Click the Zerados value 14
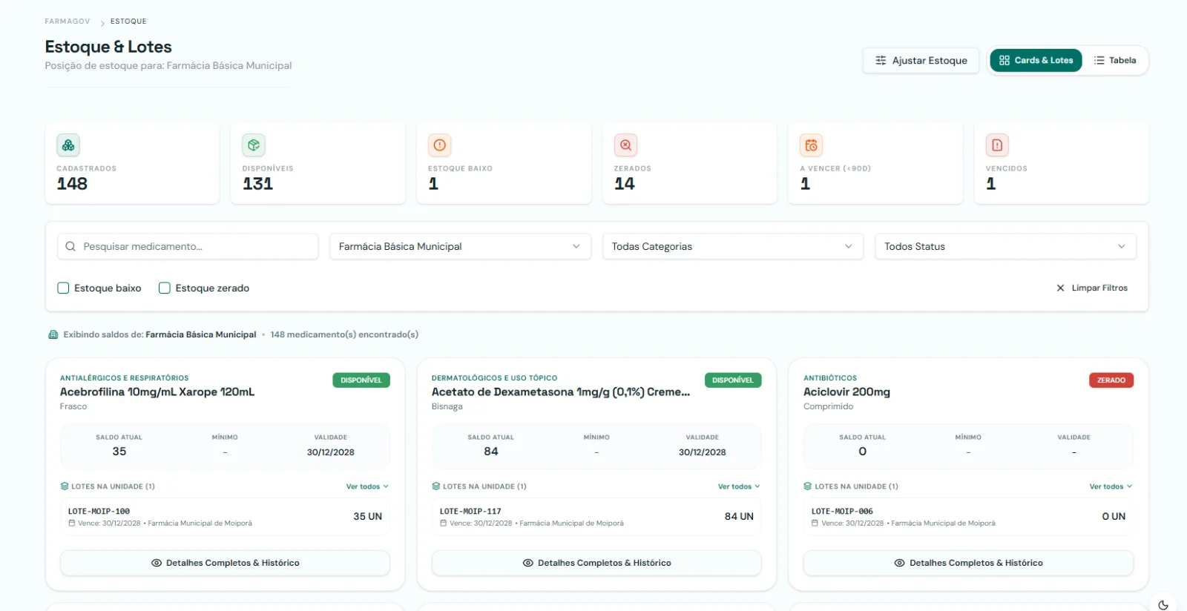Image resolution: width=1187 pixels, height=611 pixels. [x=625, y=183]
